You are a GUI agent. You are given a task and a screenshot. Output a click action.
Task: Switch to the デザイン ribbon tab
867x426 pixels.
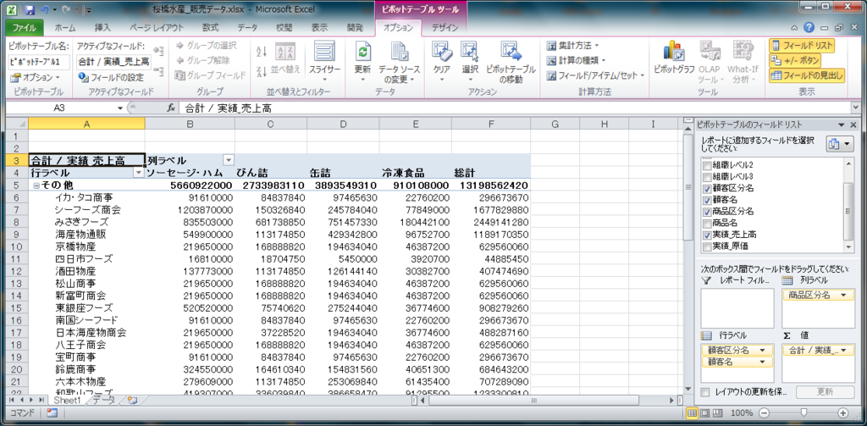(445, 28)
